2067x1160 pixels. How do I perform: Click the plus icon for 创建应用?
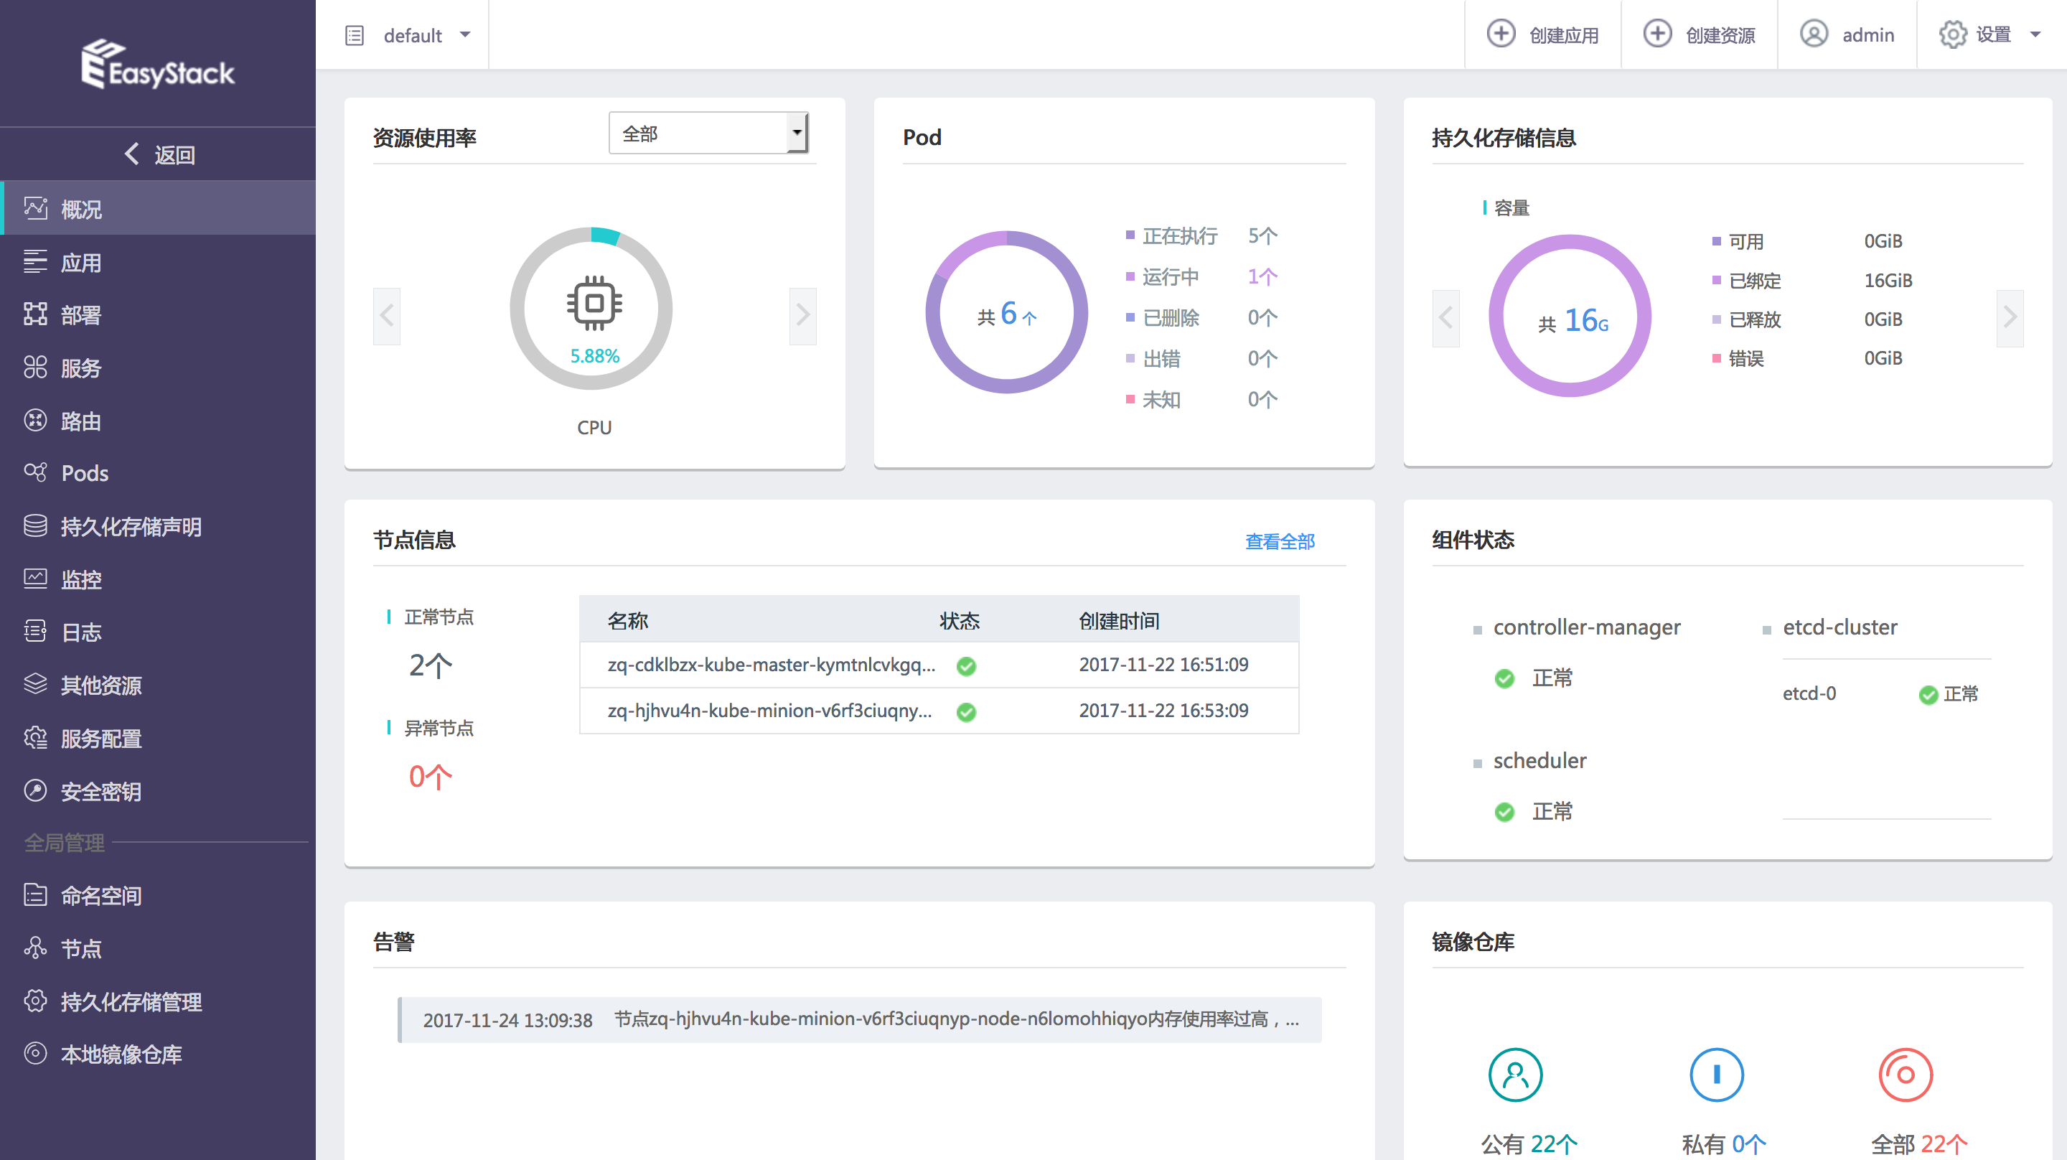[x=1501, y=34]
